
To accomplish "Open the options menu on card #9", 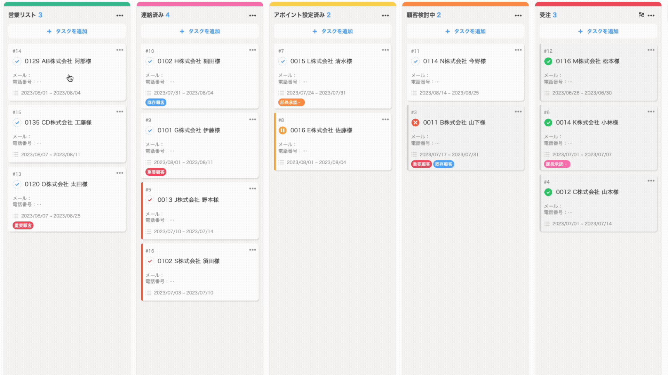I will click(253, 119).
